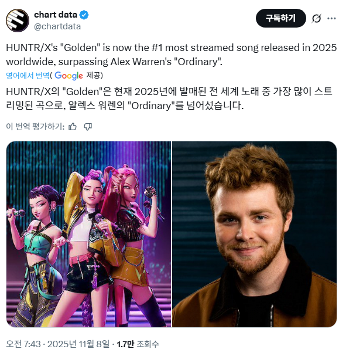Click the English tweet text about Golden
The width and height of the screenshot is (339, 356).
click(172, 55)
